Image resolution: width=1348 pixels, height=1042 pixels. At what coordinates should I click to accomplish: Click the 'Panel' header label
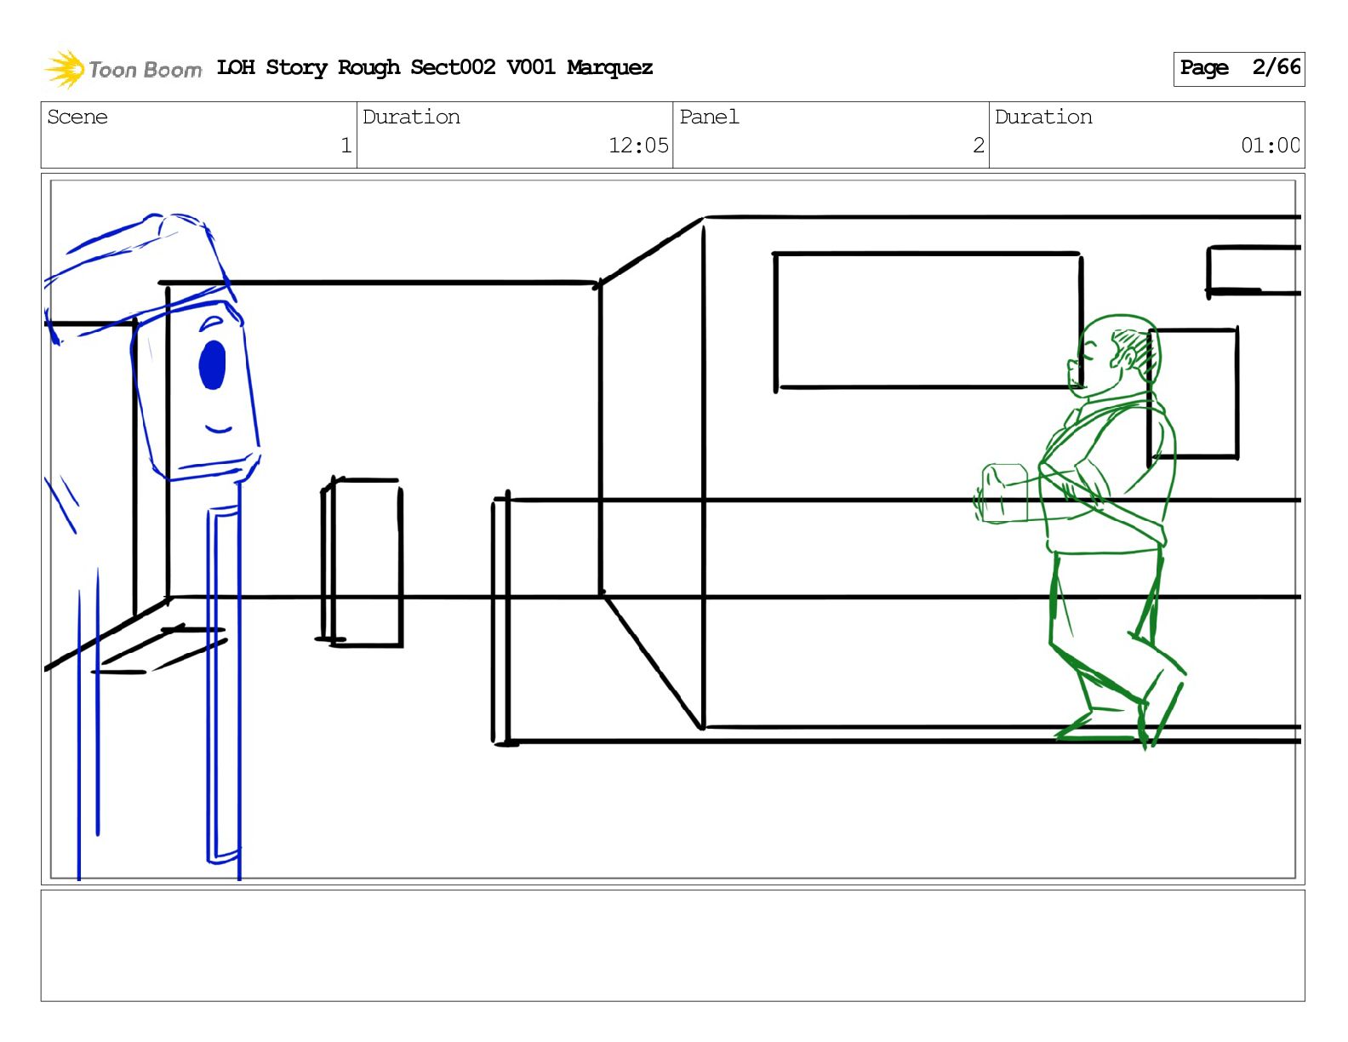709,117
